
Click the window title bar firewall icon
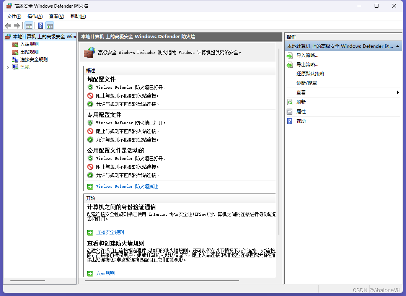(x=9, y=6)
